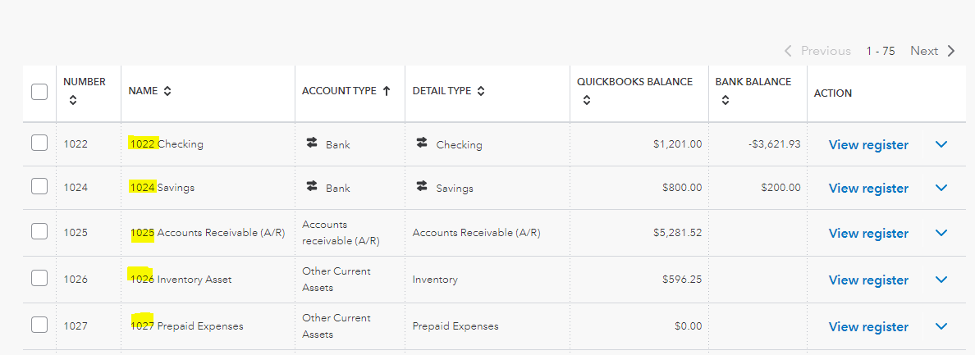Sort by QuickBooks Balance arrows

(x=586, y=100)
